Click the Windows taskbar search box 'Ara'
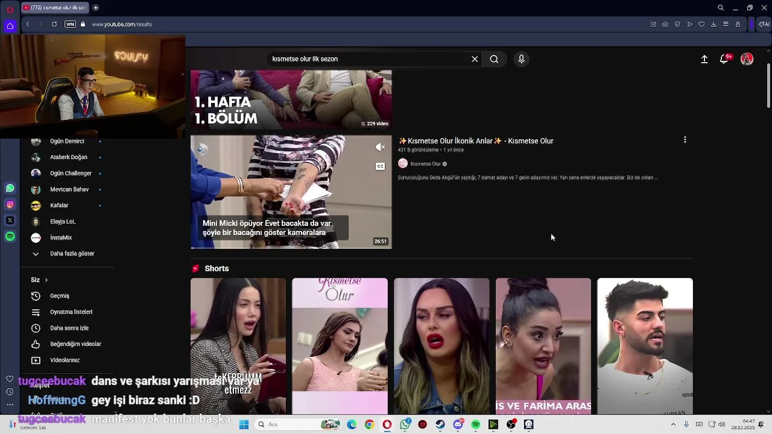 point(298,424)
